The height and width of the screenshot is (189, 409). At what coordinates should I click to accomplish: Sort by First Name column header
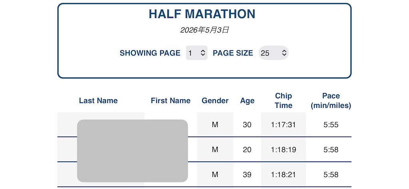click(x=171, y=101)
